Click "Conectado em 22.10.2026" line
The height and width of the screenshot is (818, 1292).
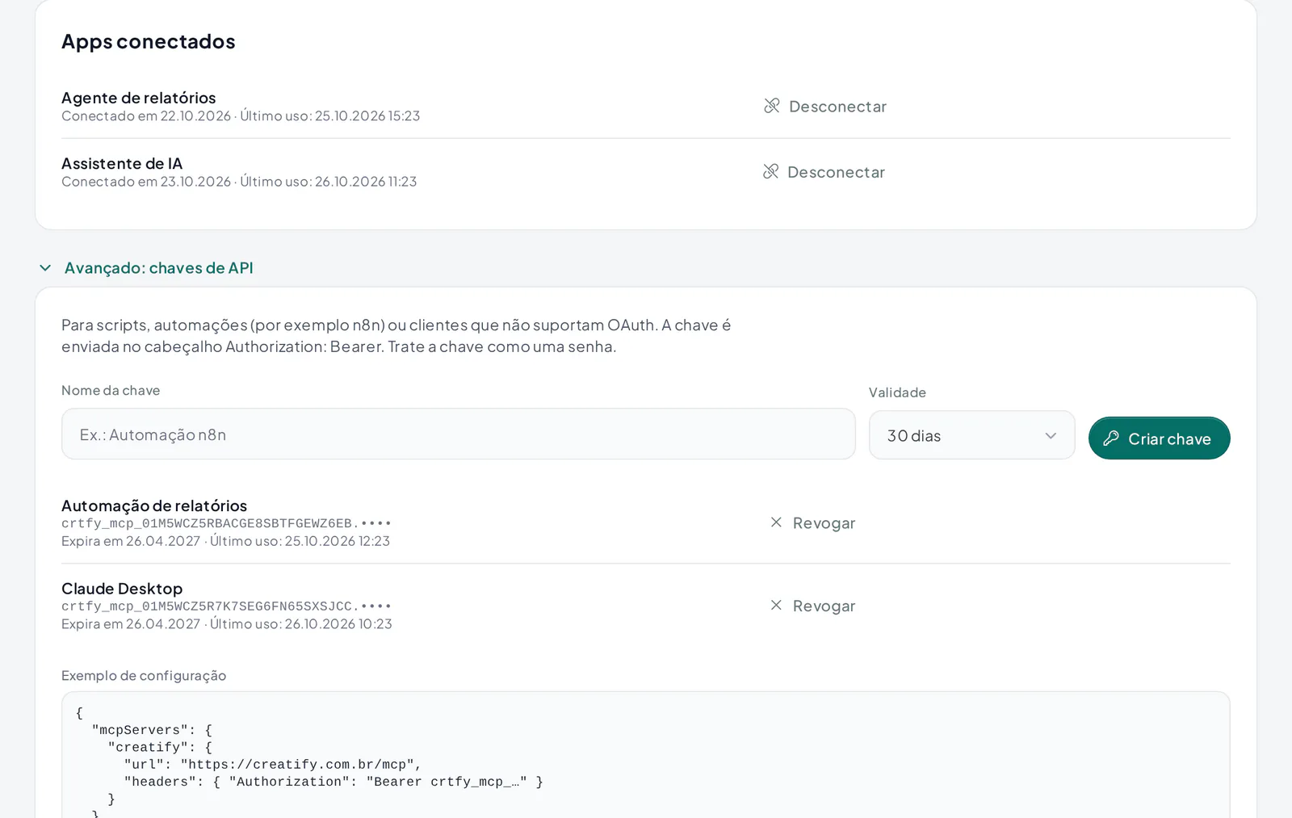coord(241,115)
